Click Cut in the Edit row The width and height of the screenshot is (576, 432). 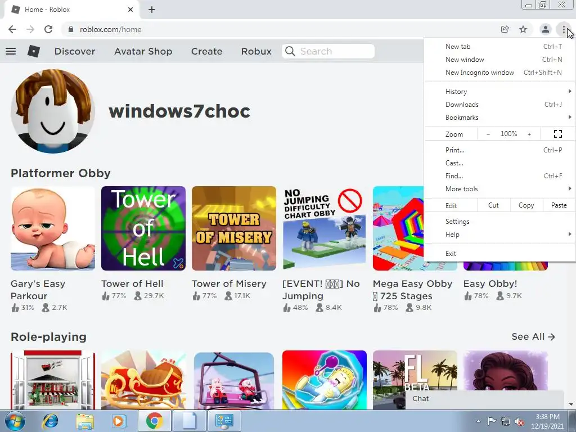pyautogui.click(x=494, y=205)
